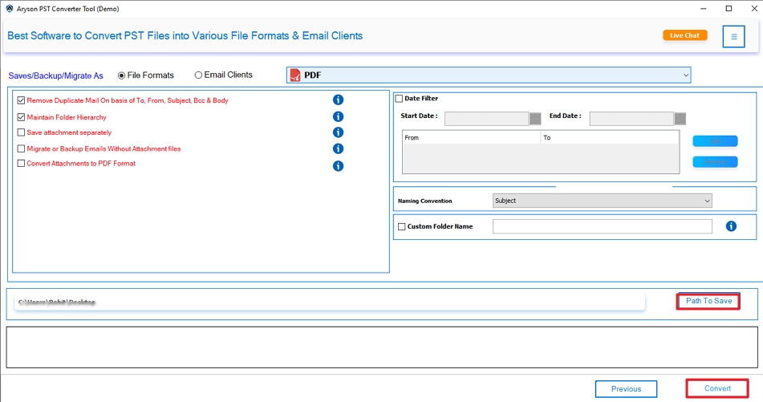Enable Convert Attachments to PDF Format
This screenshot has height=402, width=763.
tap(21, 164)
